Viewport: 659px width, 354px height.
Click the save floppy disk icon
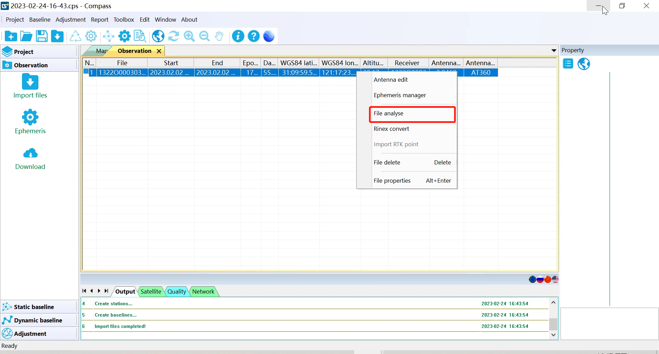pyautogui.click(x=42, y=36)
